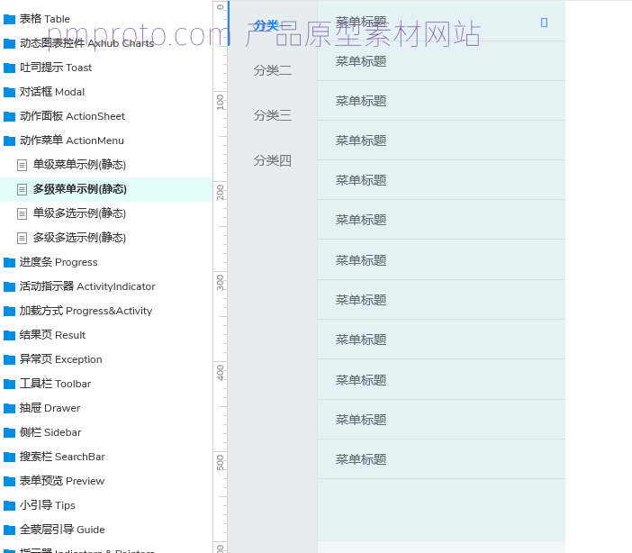
Task: Click the check mark icon in first menu row
Action: click(544, 22)
